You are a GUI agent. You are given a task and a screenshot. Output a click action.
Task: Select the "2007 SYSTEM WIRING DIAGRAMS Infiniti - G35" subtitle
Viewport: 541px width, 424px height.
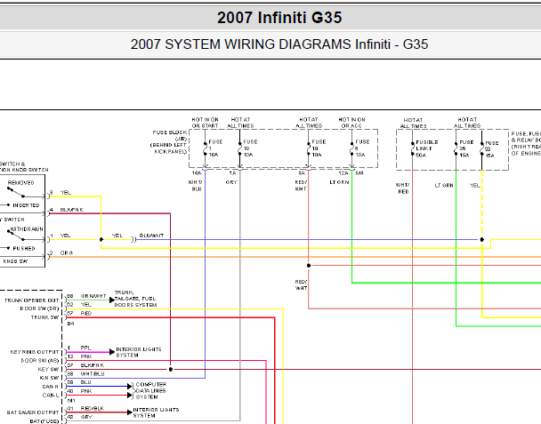(x=279, y=44)
